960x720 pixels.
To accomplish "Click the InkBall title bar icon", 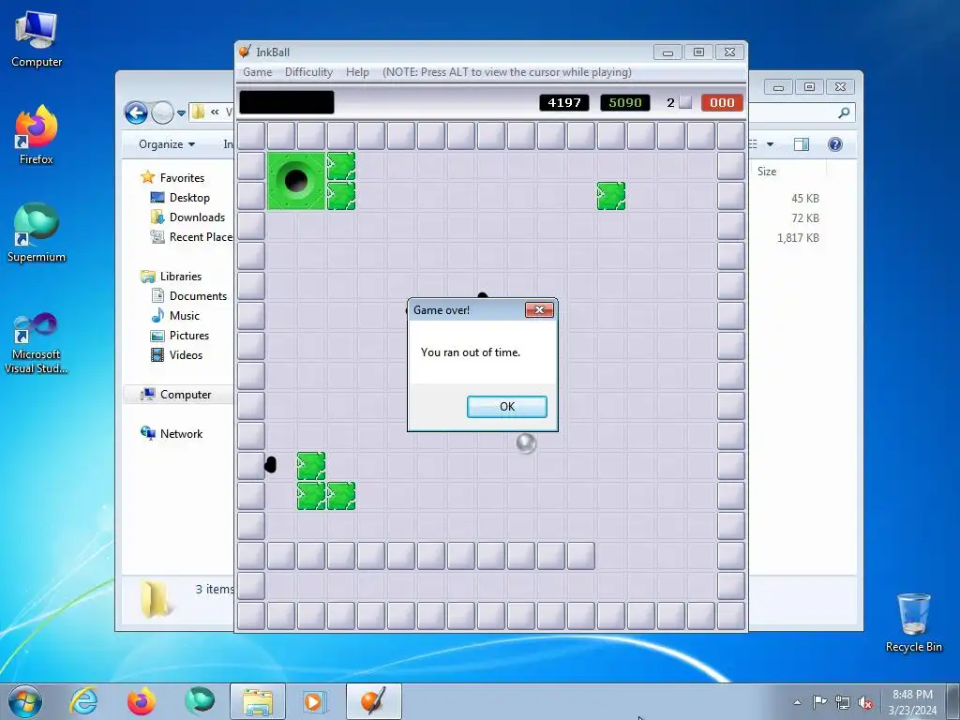I will (245, 52).
